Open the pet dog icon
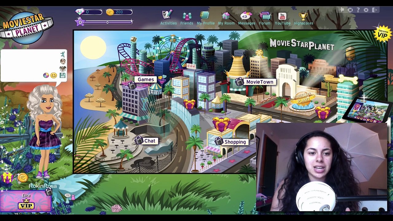 (x=63, y=68)
